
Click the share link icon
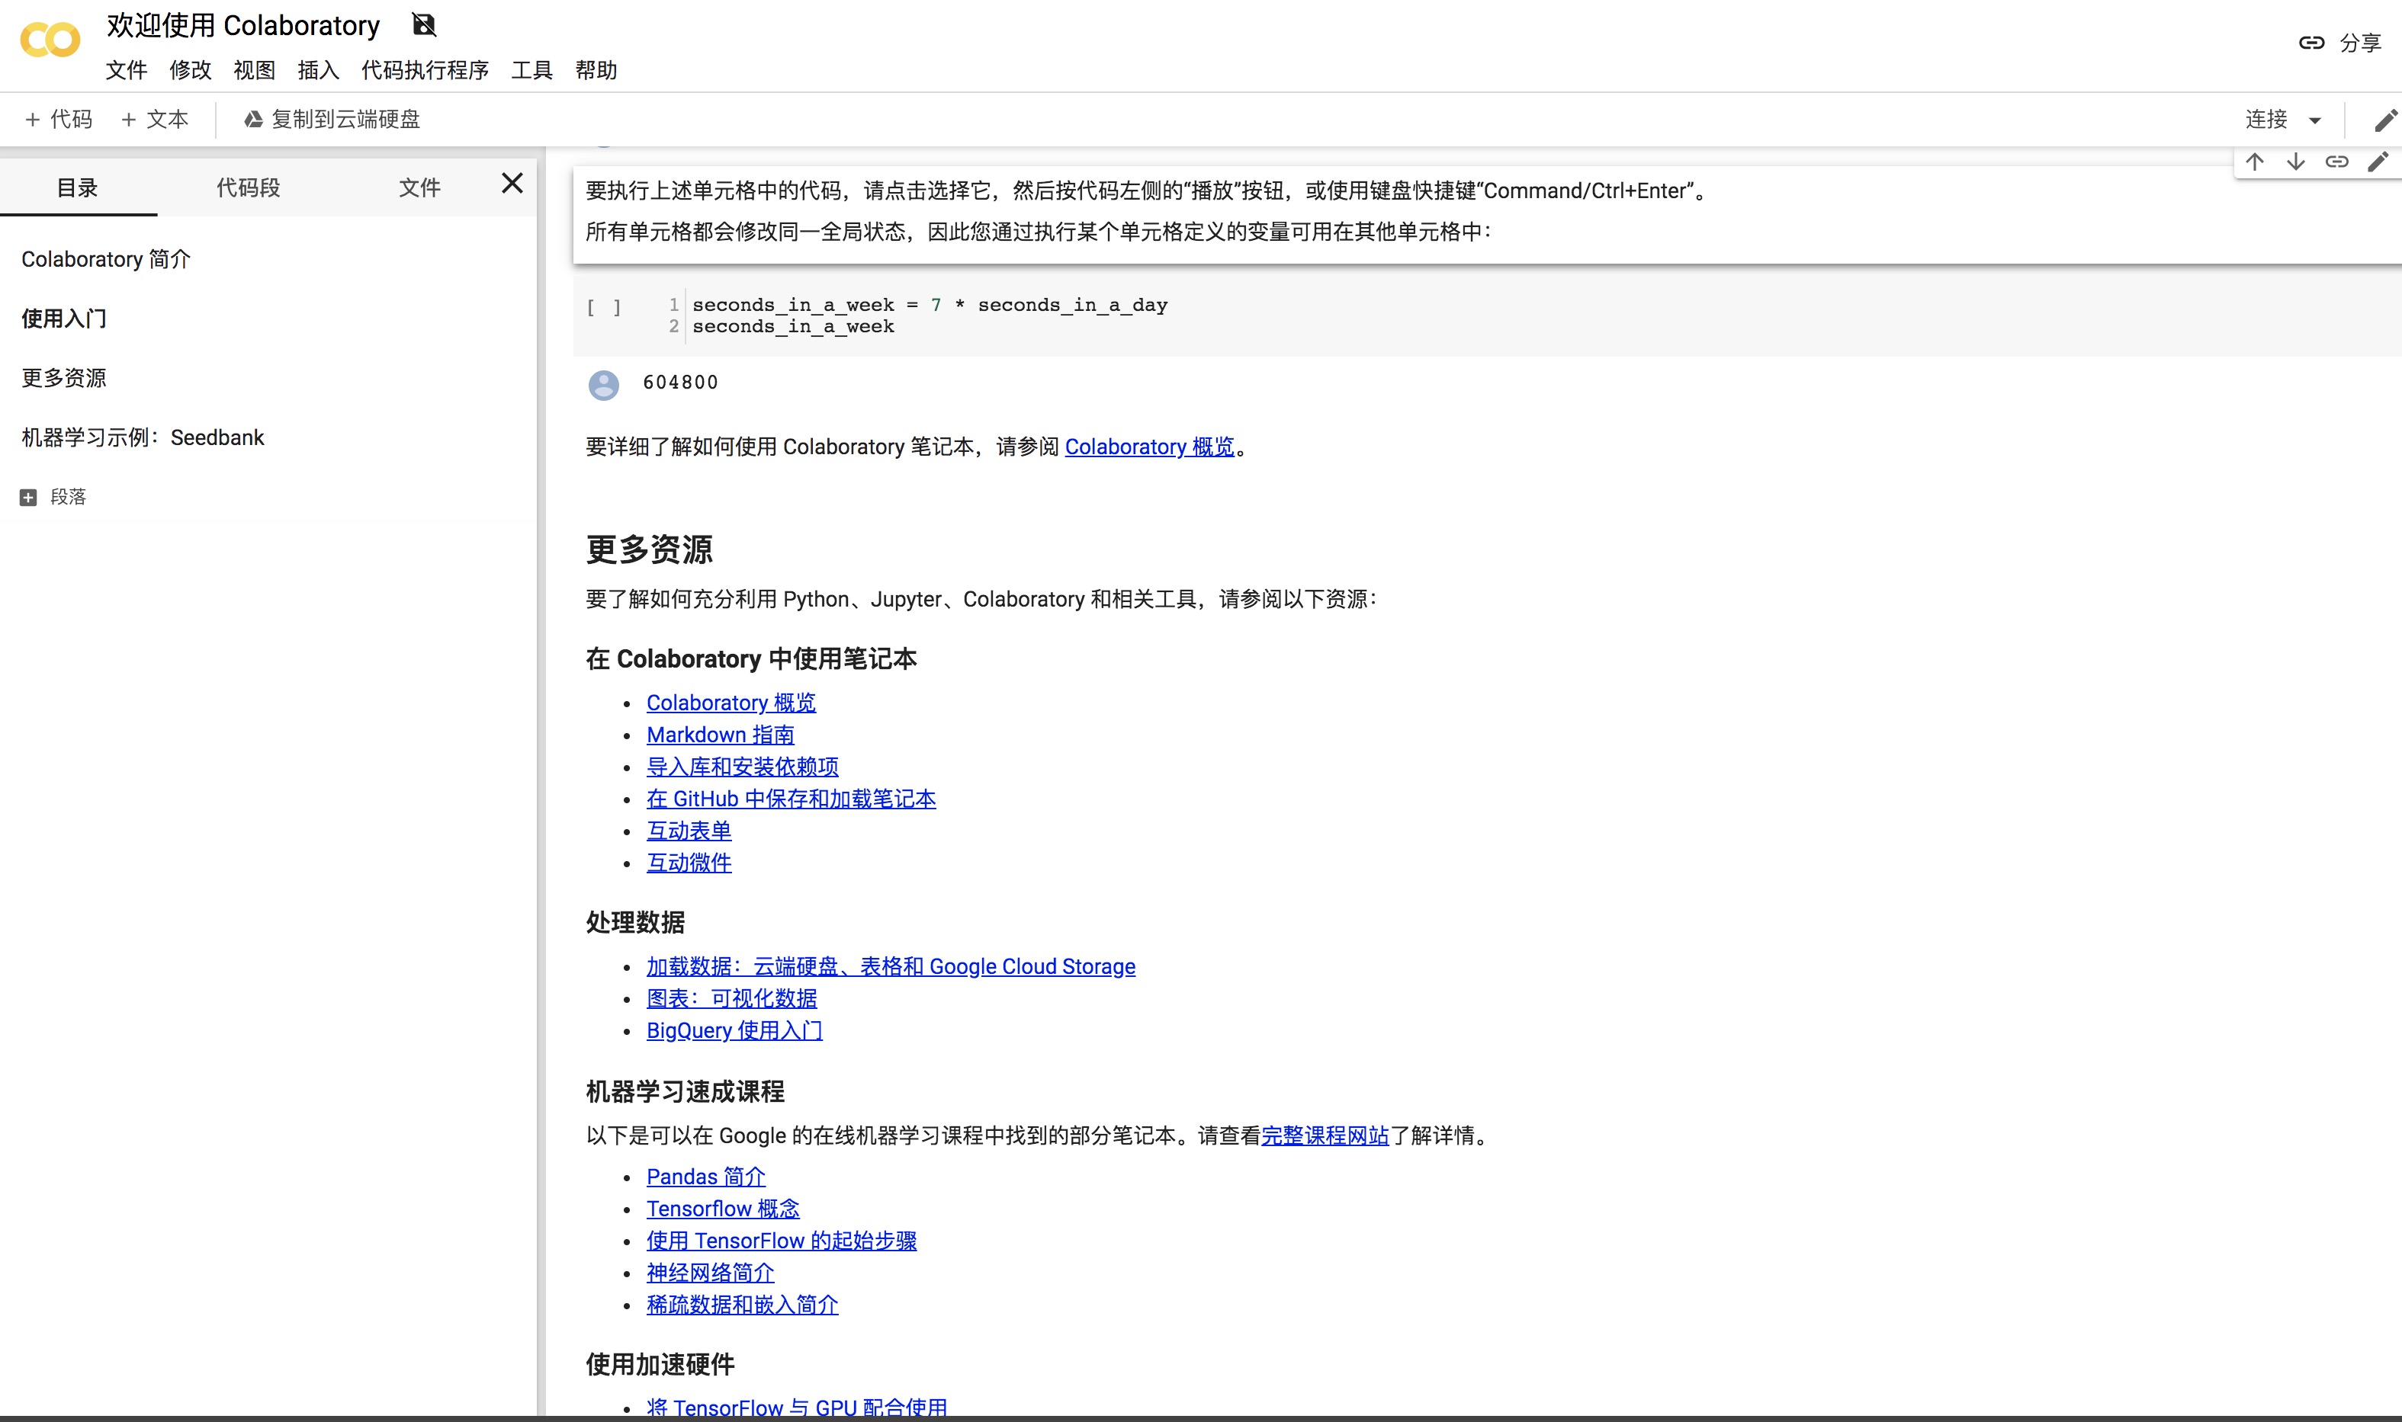tap(2311, 42)
